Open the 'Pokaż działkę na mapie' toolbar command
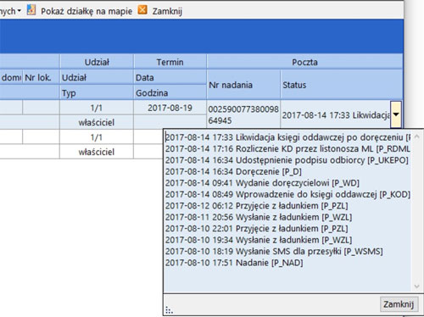Viewport: 424px width, 317px height. tap(86, 11)
